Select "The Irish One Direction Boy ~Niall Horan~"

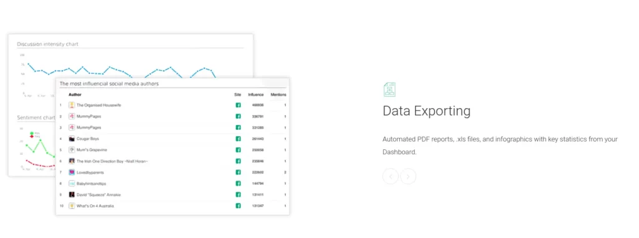(112, 161)
